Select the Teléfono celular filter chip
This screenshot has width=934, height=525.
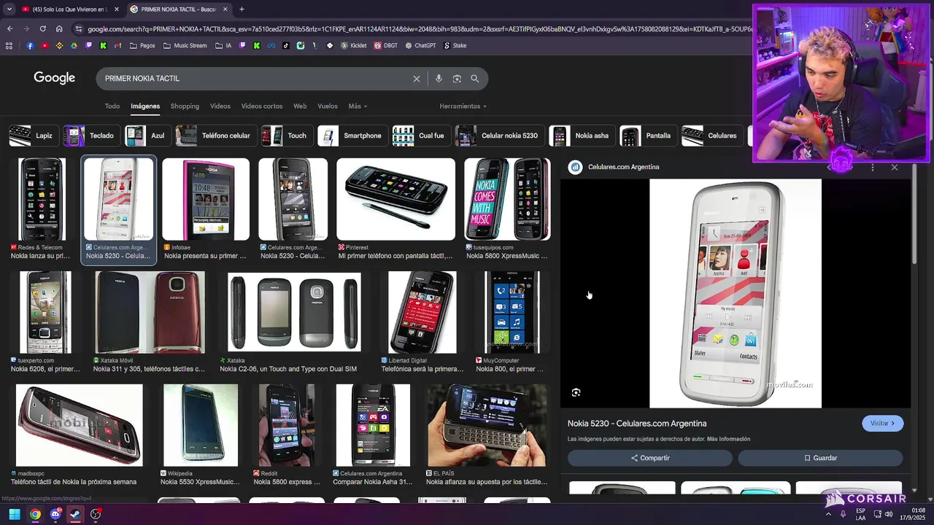(x=215, y=136)
